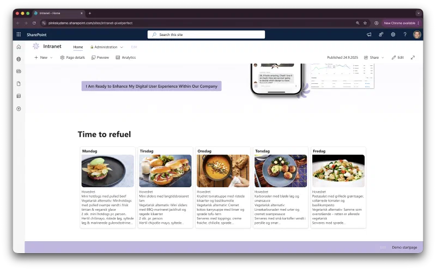Go back in browser history
This screenshot has height=270, width=436.
[x=18, y=23]
